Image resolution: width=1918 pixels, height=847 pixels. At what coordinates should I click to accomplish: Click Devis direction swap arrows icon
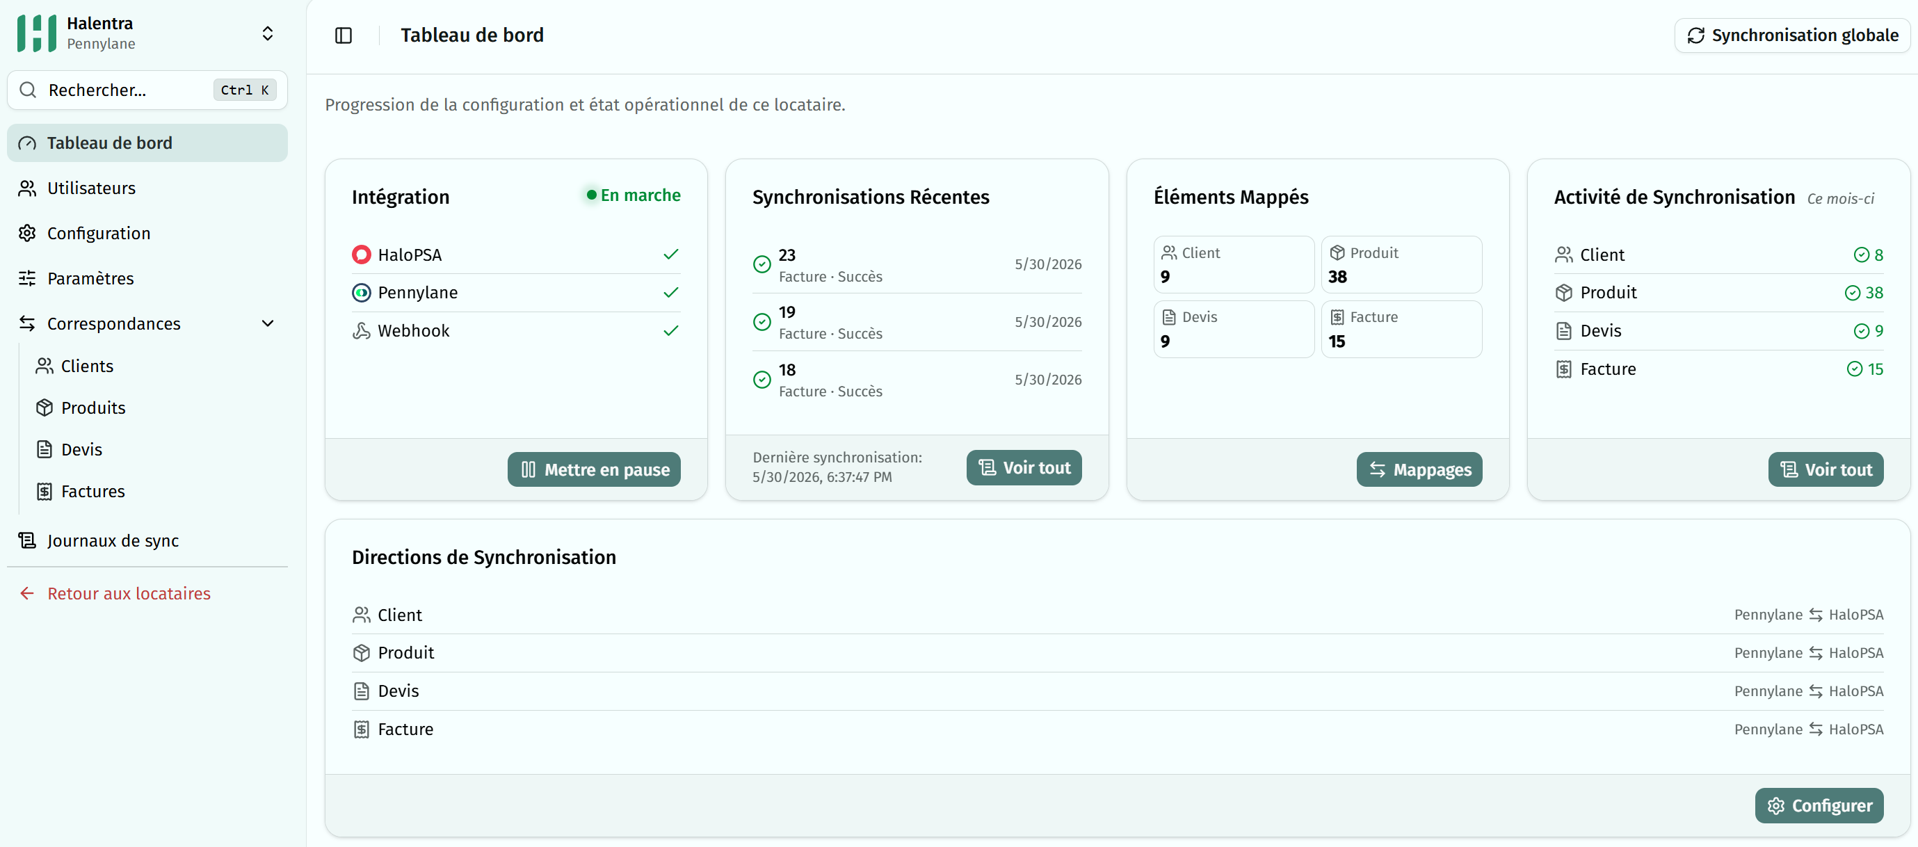pyautogui.click(x=1816, y=691)
